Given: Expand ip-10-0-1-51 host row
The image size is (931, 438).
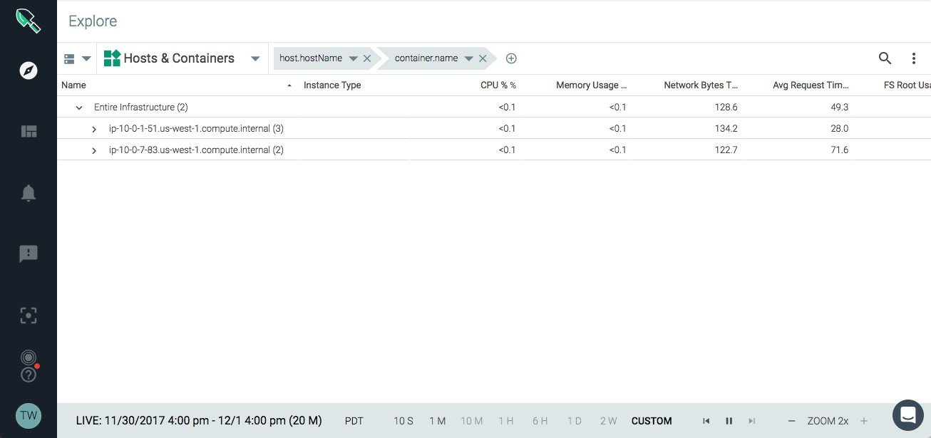Looking at the screenshot, I should (x=94, y=129).
